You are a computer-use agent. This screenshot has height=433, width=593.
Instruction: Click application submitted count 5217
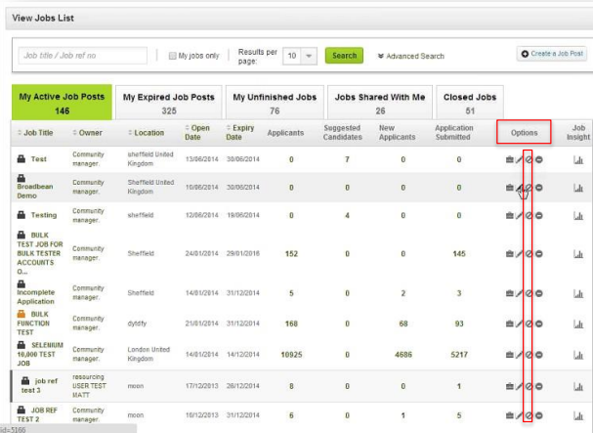point(459,355)
